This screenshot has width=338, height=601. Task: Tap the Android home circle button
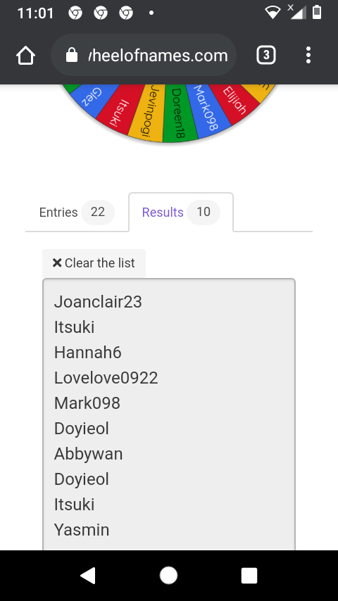pos(169,576)
